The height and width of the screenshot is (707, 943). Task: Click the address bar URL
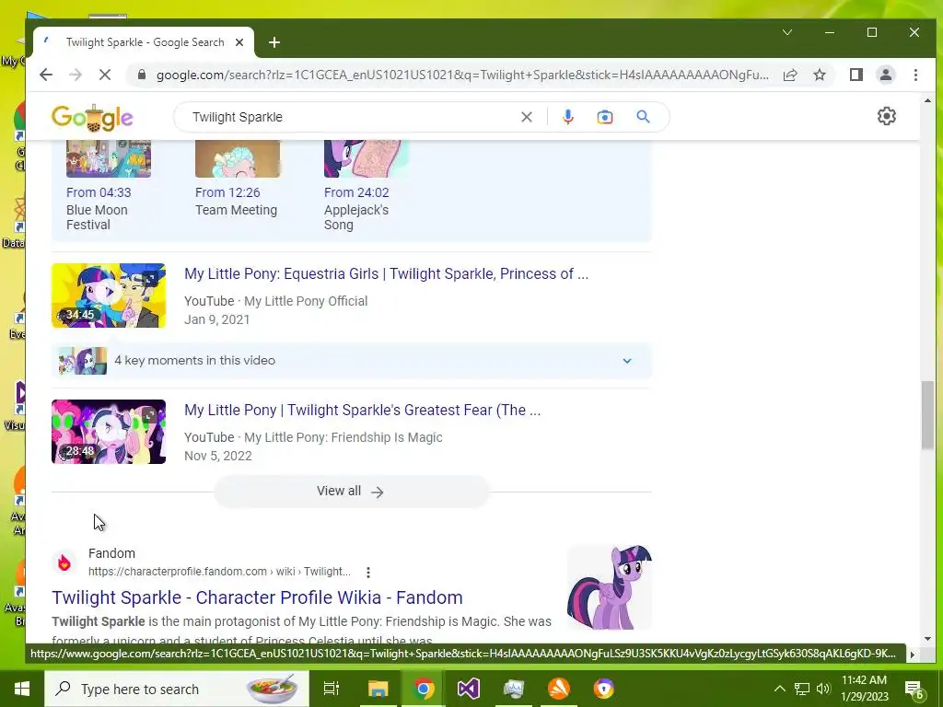(462, 75)
